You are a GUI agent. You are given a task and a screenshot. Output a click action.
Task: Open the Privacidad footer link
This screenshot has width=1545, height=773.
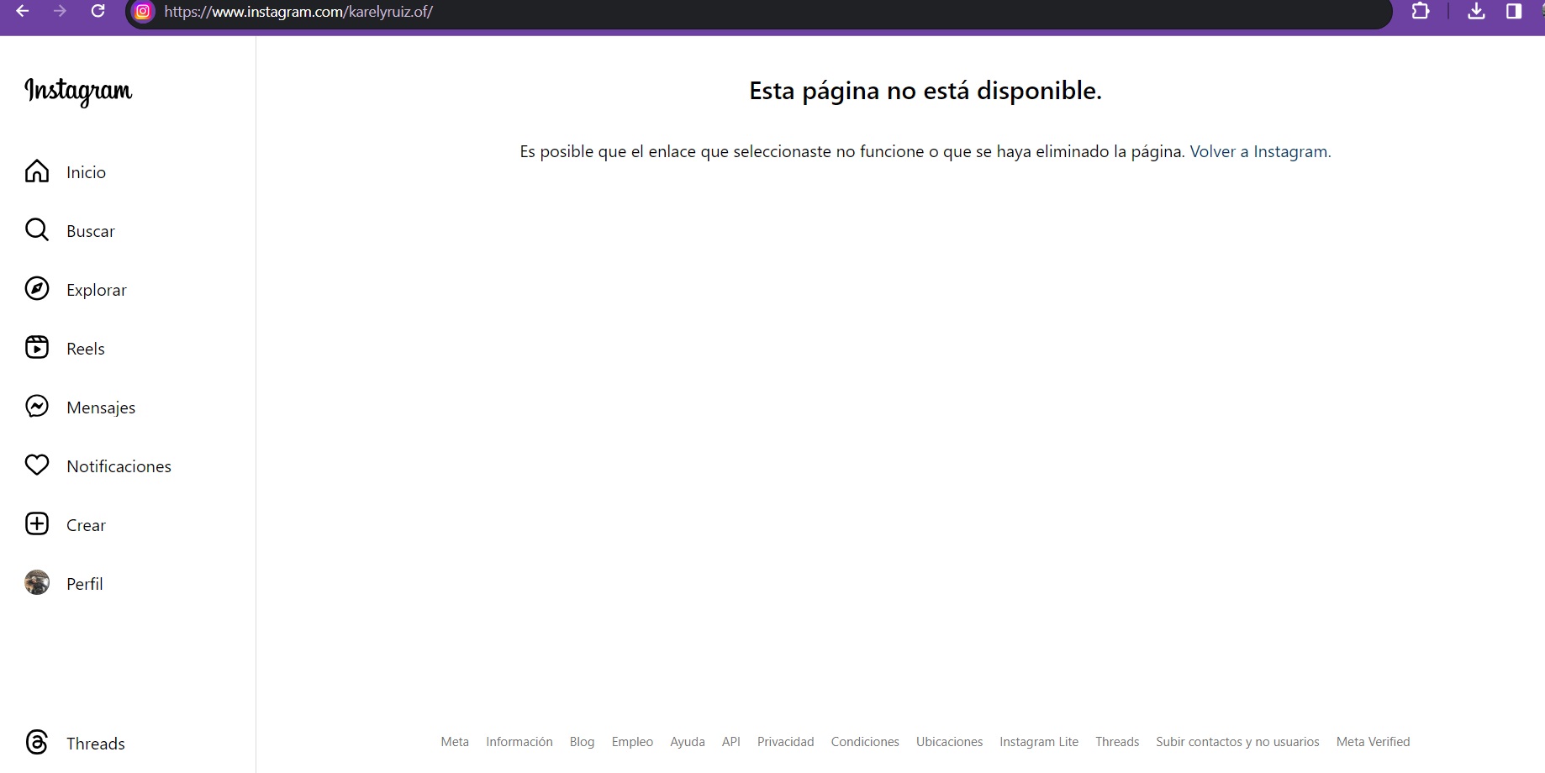[x=786, y=742]
